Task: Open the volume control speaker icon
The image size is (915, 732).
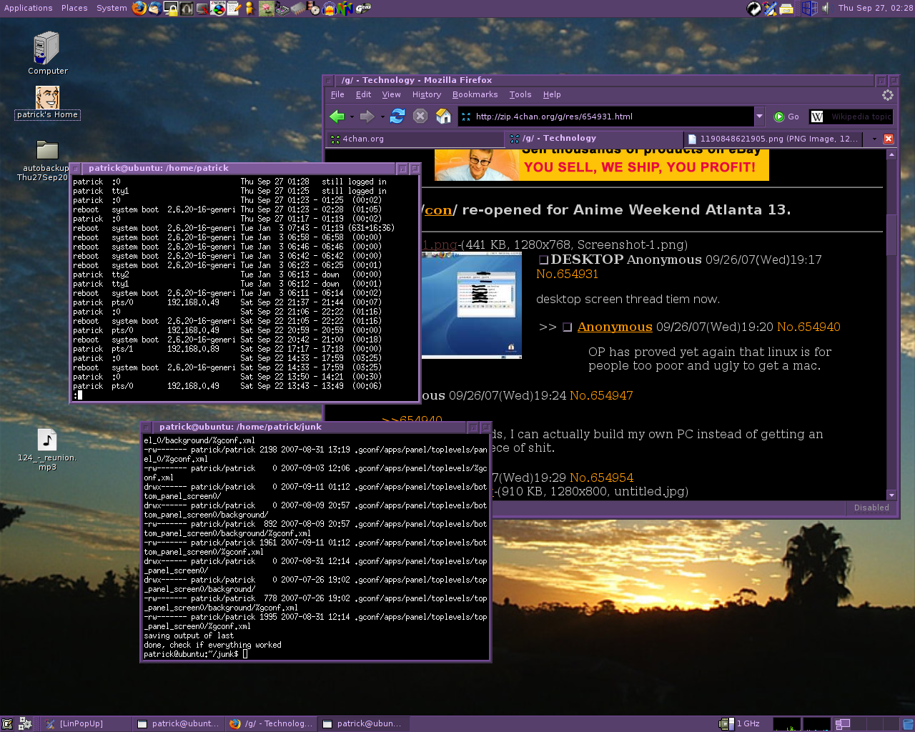Action: 826,9
